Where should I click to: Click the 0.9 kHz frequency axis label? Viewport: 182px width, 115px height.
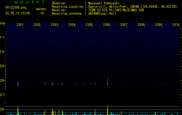click(2, 66)
